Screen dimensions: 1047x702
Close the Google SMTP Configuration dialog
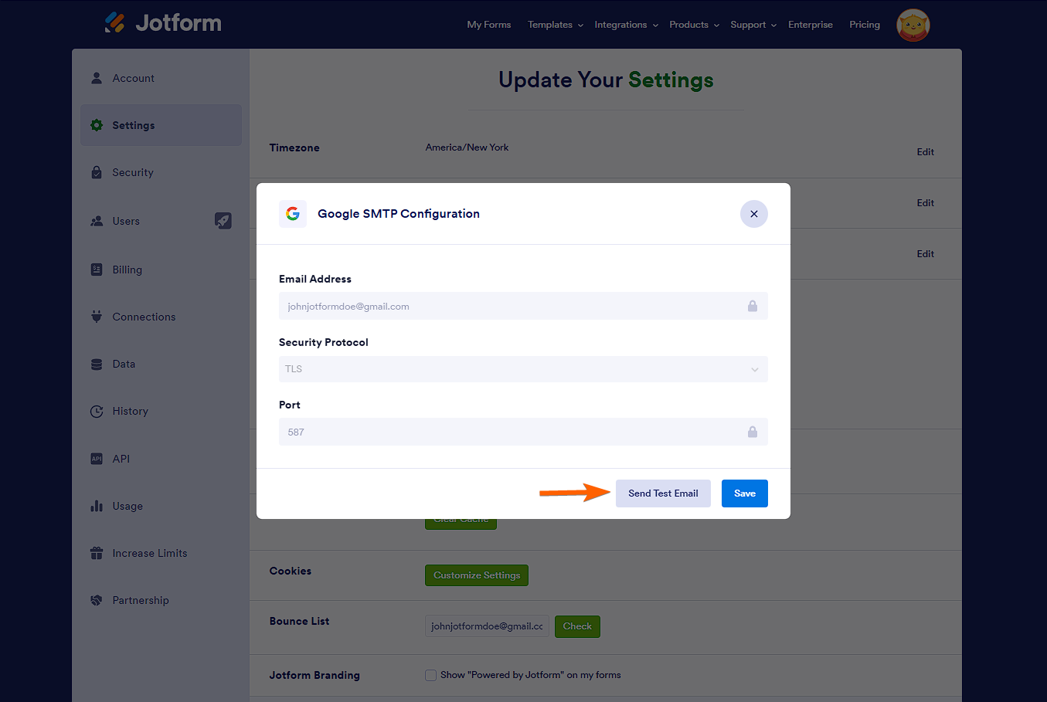coord(753,214)
